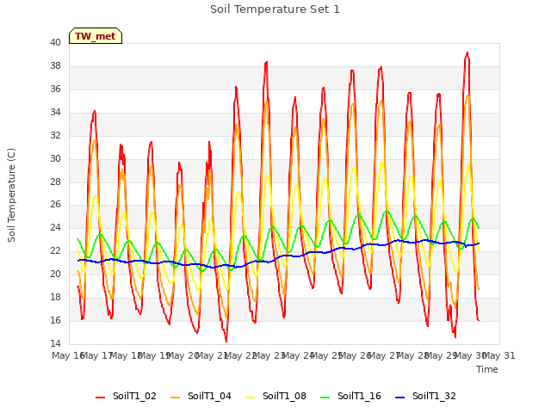Click the Time axis label
This screenshot has width=551, height=413.
pyautogui.click(x=487, y=369)
